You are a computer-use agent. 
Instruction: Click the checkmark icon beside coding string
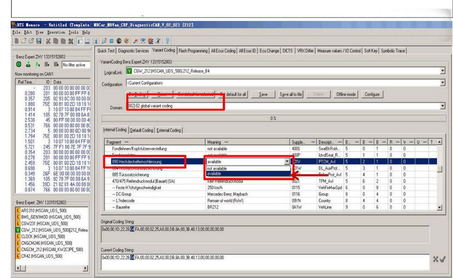(442, 259)
